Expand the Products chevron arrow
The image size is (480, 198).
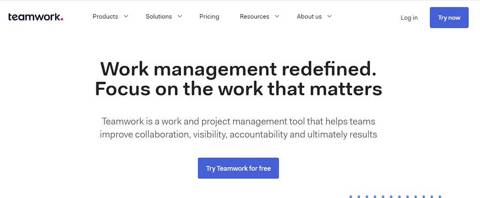[x=126, y=16]
